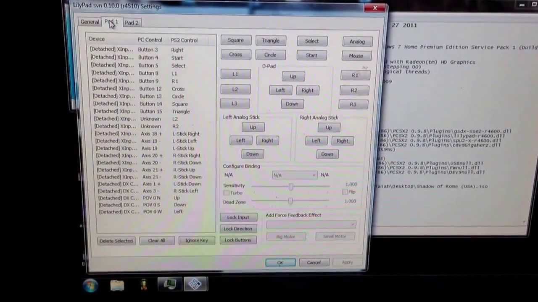Select the Axis 3 - R-Stick Left row
Screen dimensions: 538x302
(156, 190)
